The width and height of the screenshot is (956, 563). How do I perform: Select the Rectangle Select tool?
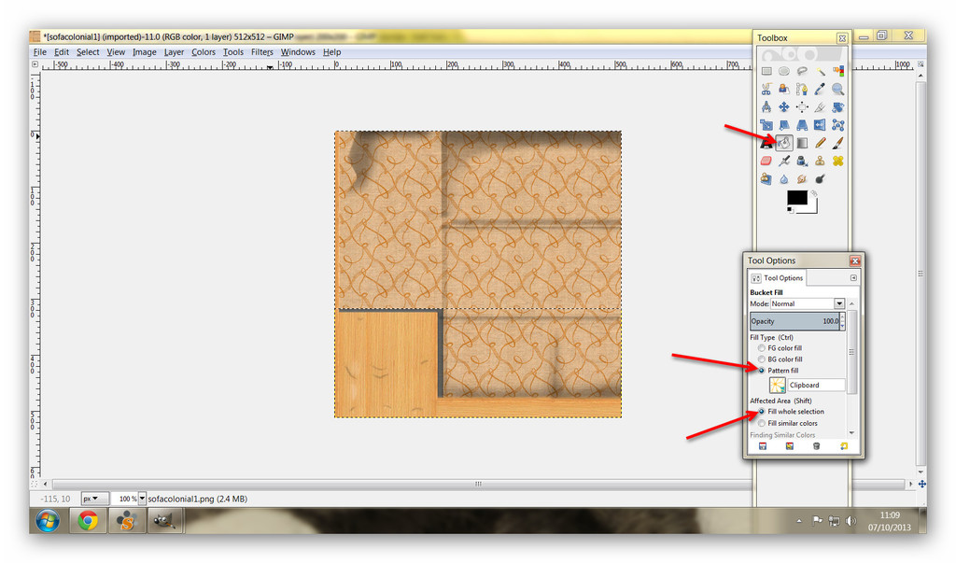click(x=766, y=71)
